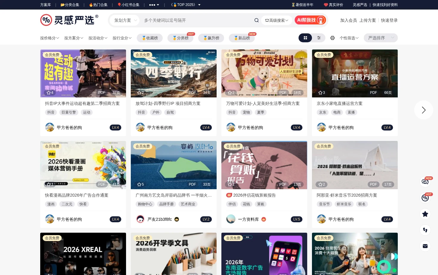Click the 巨量引擎 tag
438x275 pixels.
pyautogui.click(x=69, y=112)
